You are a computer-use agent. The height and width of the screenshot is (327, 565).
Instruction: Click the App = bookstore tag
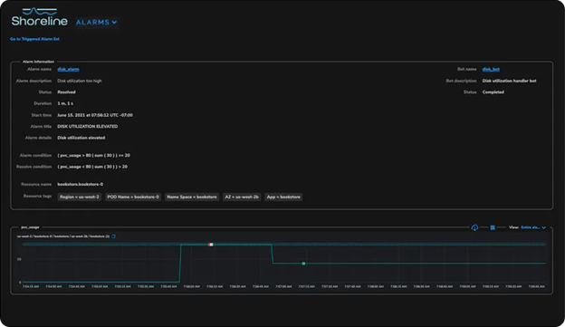click(x=283, y=197)
